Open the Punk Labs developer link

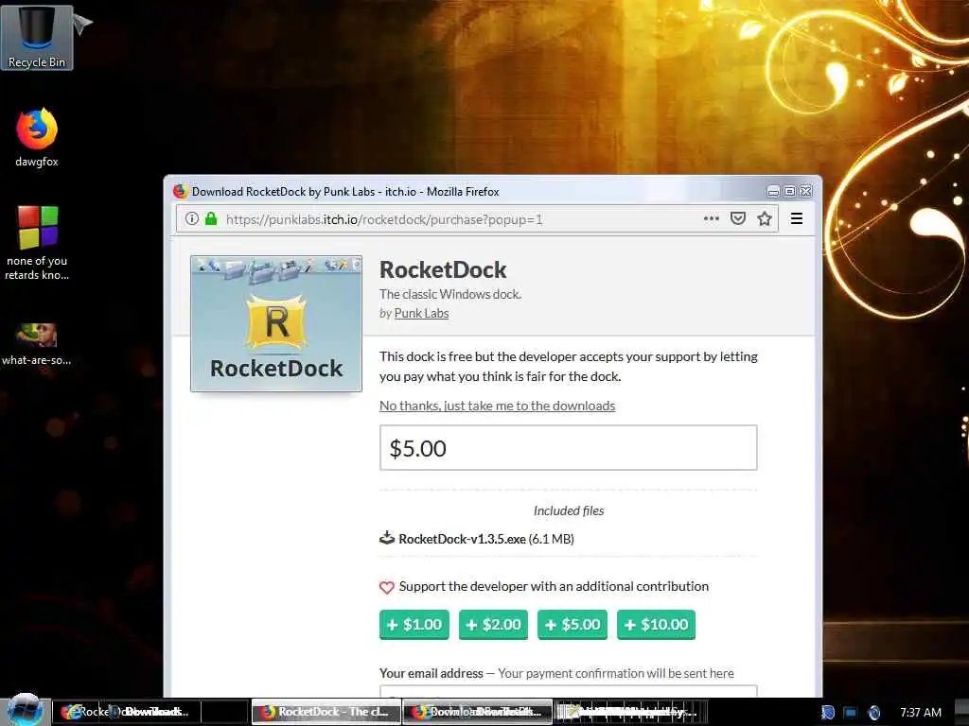pos(421,313)
